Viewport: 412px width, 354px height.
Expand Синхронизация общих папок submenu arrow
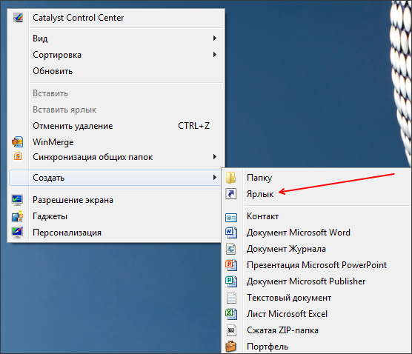pyautogui.click(x=215, y=157)
